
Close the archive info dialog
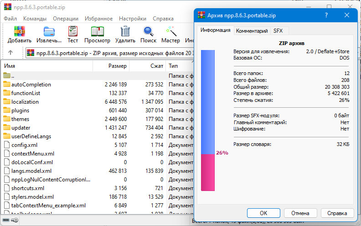[x=347, y=15]
